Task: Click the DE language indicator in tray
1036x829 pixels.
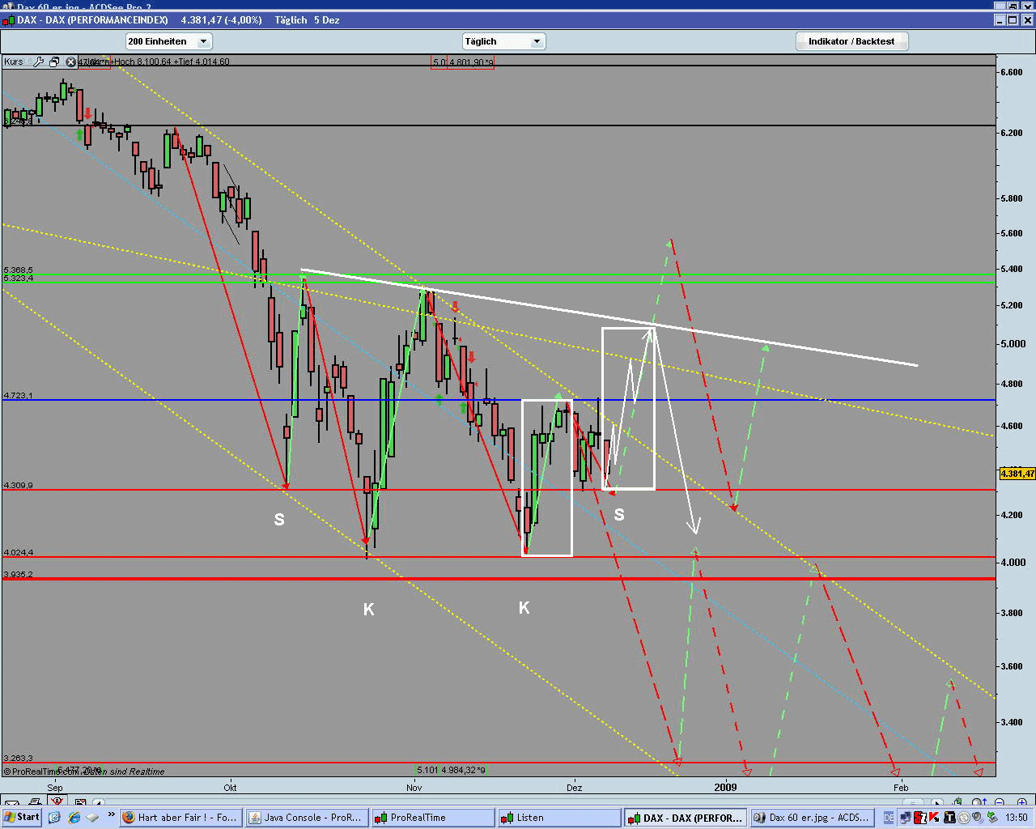Action: tap(889, 818)
